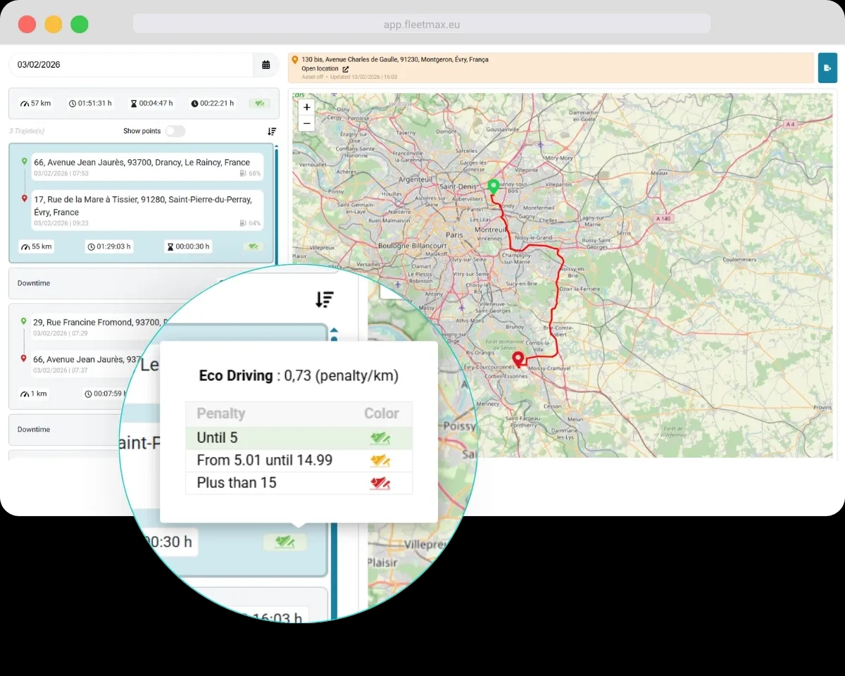Zoom out on the map
This screenshot has height=676, width=845.
306,123
